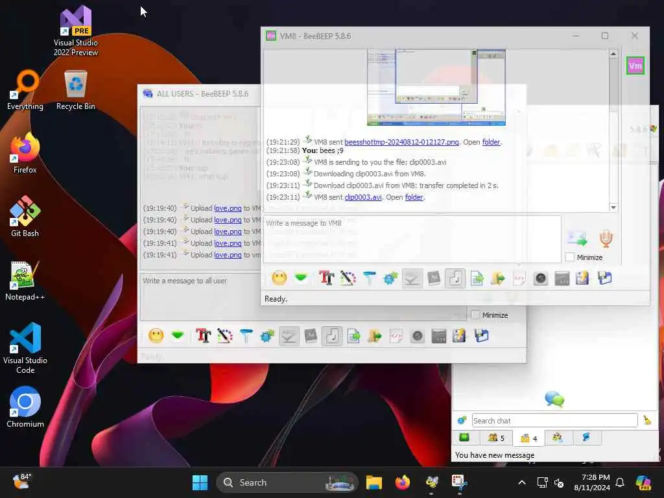Click You have new message status text
664x498 pixels.
(x=495, y=455)
